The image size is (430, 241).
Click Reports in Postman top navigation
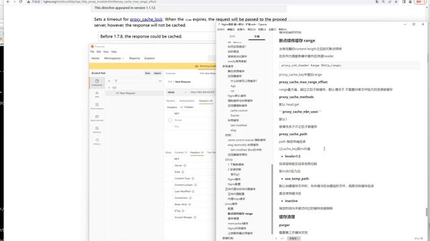tap(134, 58)
